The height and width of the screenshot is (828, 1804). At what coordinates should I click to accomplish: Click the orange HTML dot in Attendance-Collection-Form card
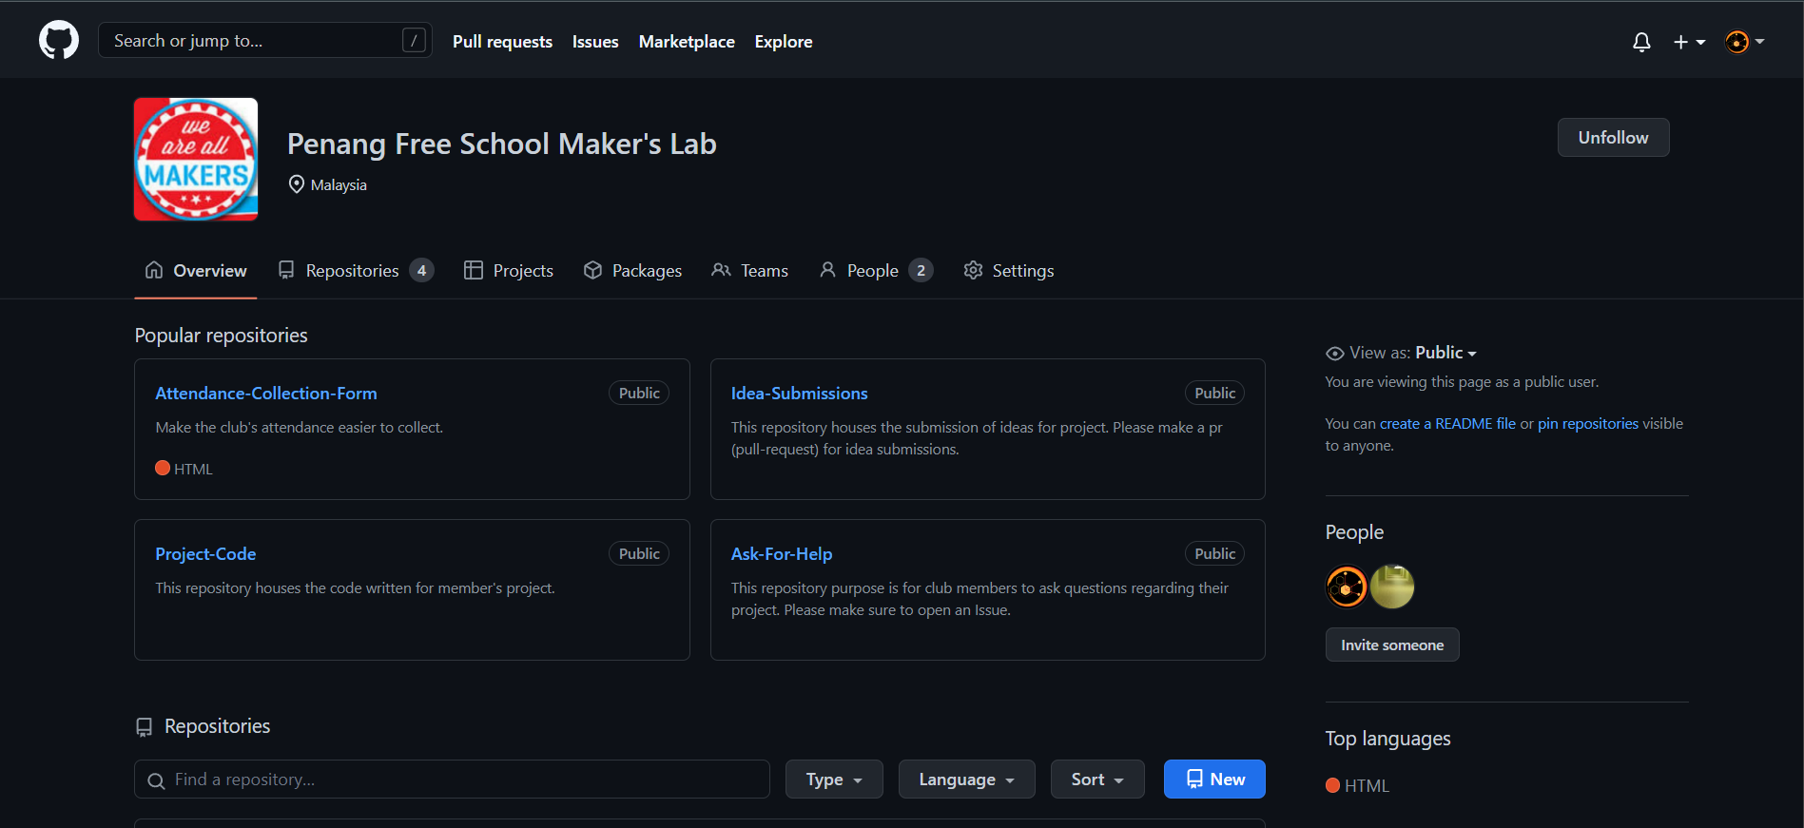tap(163, 468)
